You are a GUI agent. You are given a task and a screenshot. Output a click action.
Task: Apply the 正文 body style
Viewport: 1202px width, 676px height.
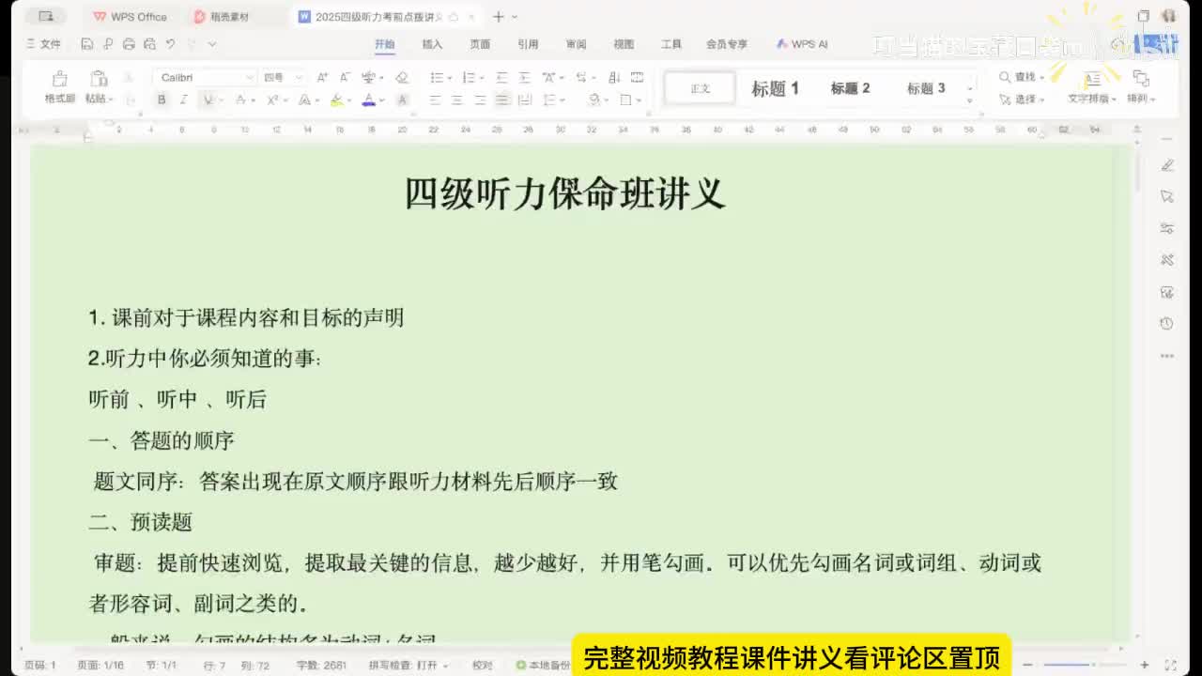pos(701,88)
